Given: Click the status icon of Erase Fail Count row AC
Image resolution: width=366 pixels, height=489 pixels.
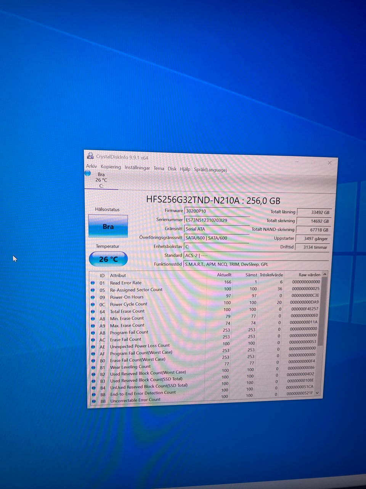Looking at the screenshot, I should [x=93, y=340].
